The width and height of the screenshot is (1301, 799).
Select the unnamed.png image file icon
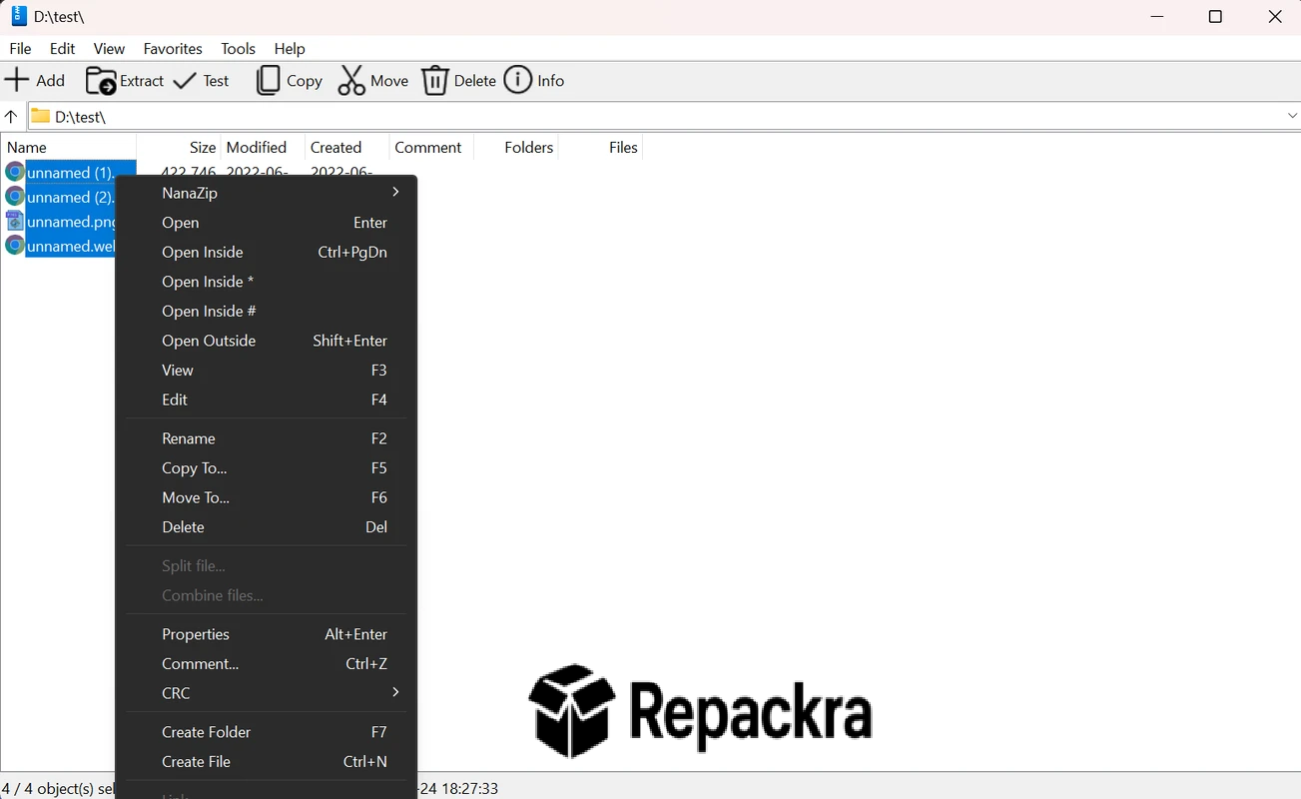pyautogui.click(x=14, y=221)
